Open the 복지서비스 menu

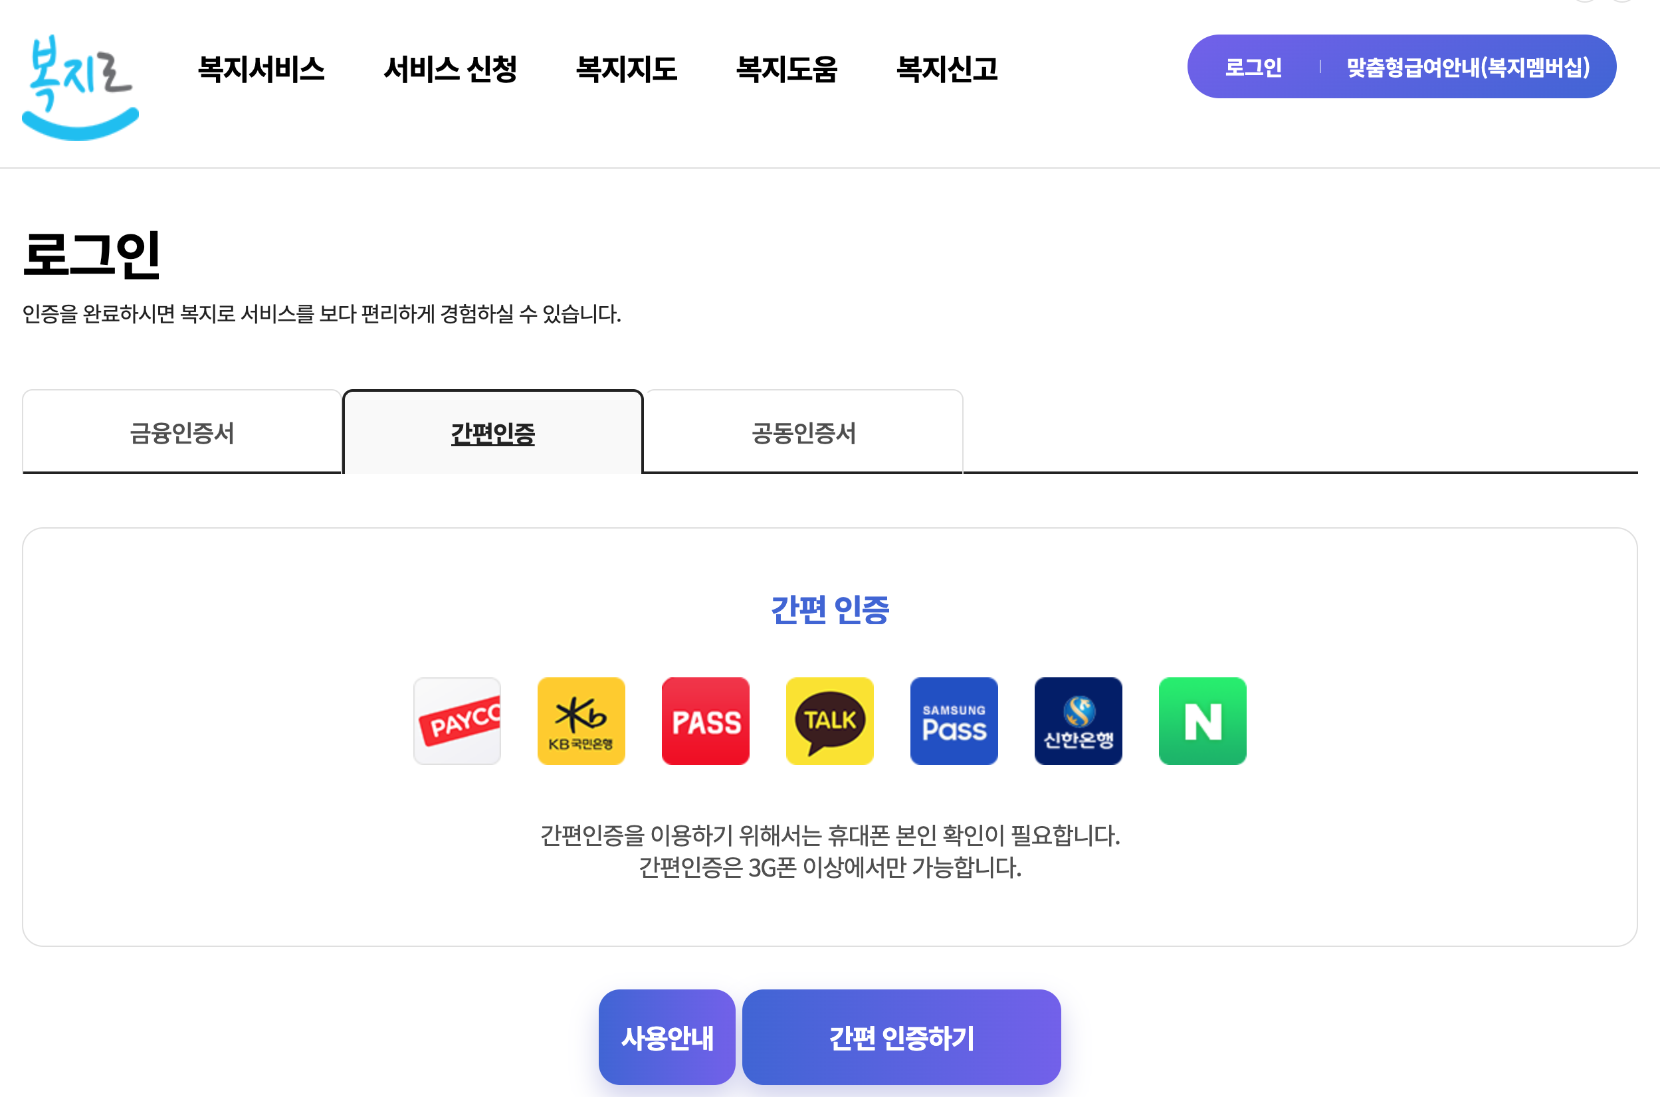[x=261, y=68]
